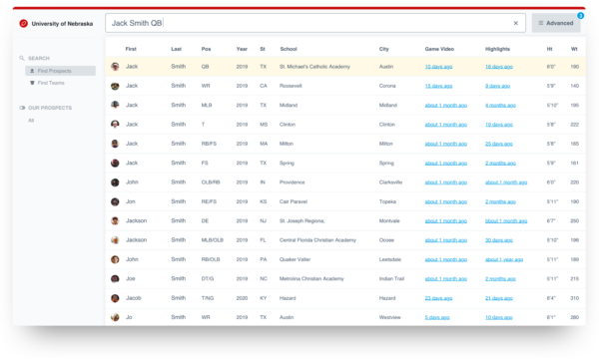Viewport: 599px width, 359px height.
Task: Open the Advanced filters button
Action: coord(556,23)
